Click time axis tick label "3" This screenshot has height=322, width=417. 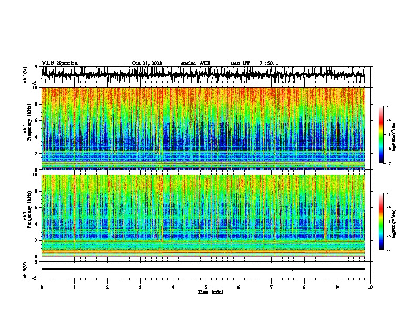[140, 287]
